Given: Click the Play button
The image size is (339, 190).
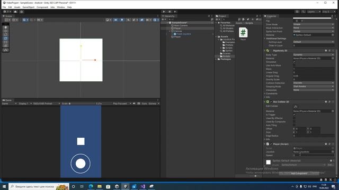Looking at the screenshot, I should coord(164,12).
